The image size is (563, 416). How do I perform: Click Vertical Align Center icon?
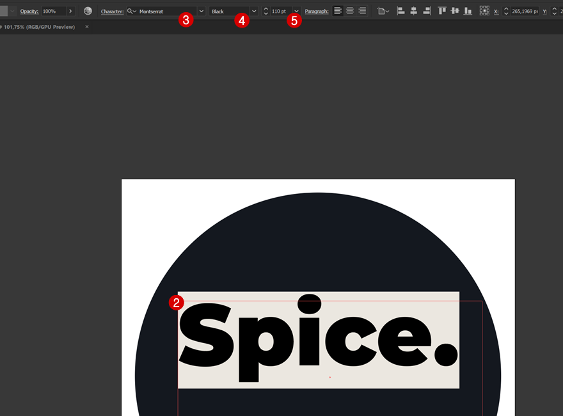[455, 11]
